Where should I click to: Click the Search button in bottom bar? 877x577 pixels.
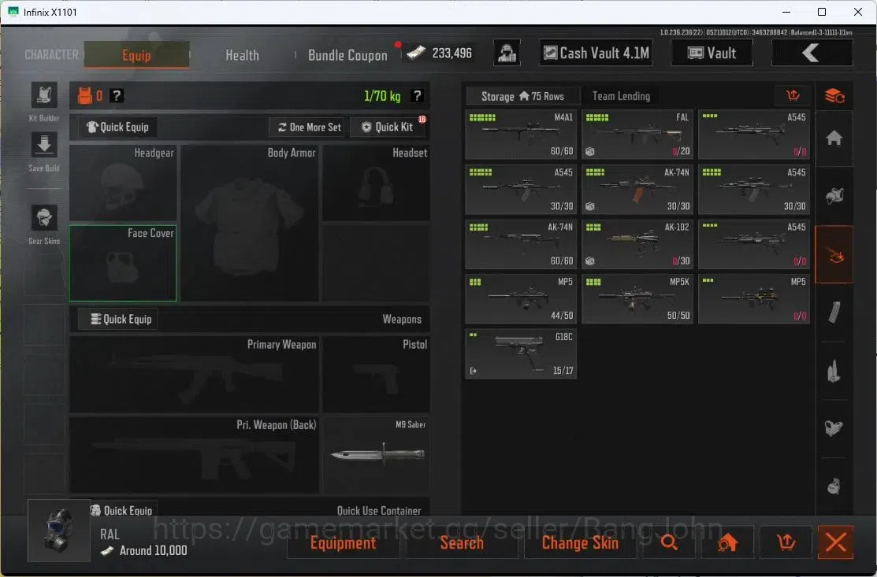click(462, 542)
